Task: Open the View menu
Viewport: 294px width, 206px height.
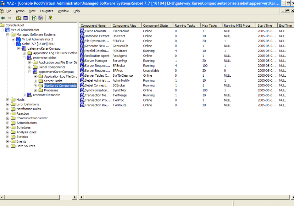Action: click(32, 11)
